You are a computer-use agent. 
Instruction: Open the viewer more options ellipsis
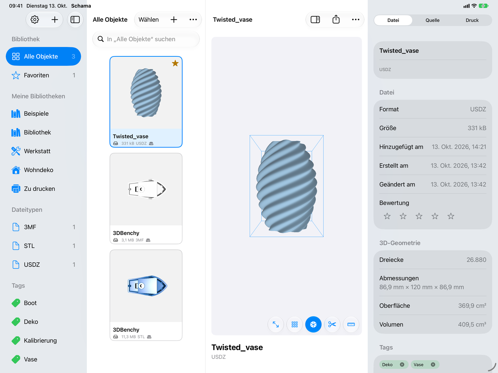pyautogui.click(x=356, y=20)
